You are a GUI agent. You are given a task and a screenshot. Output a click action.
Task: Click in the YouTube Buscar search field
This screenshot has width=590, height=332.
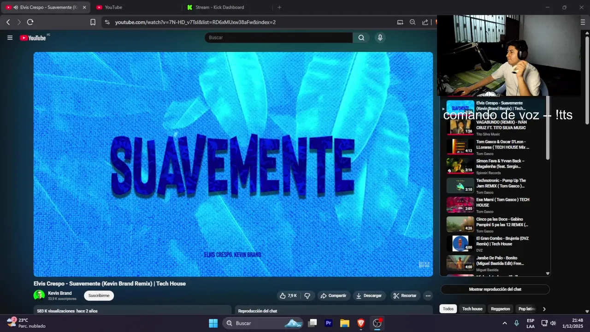point(279,38)
